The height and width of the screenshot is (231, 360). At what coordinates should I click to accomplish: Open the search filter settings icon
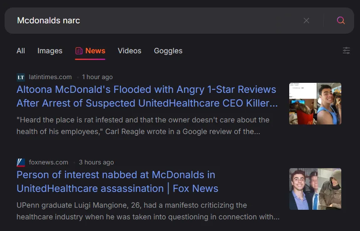[x=346, y=50]
